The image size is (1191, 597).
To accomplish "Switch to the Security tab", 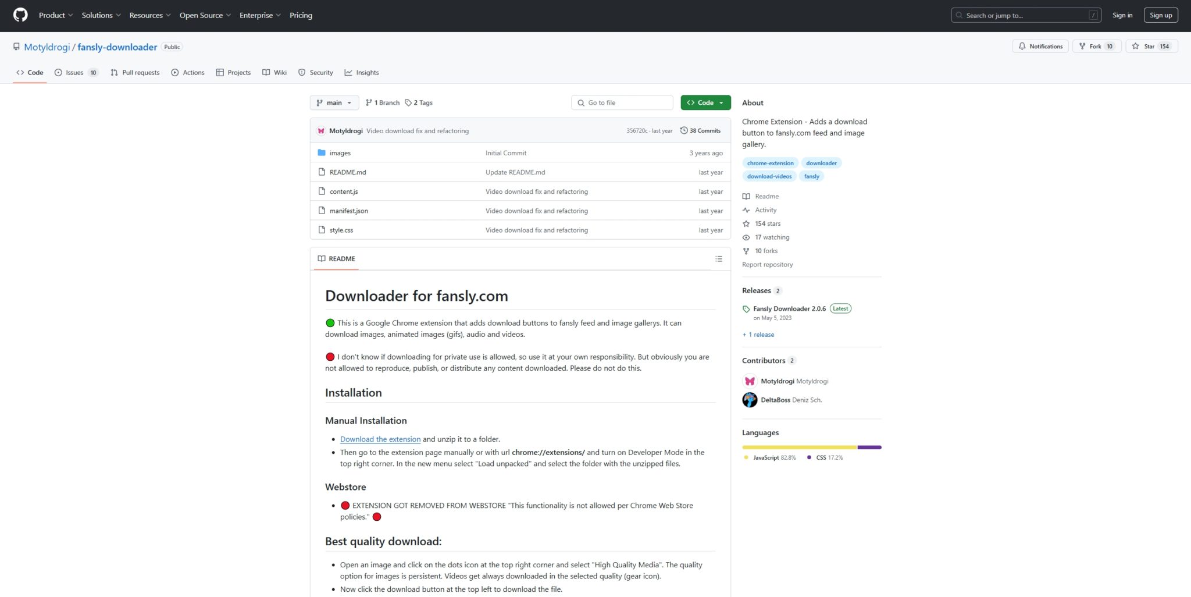I will coord(321,72).
